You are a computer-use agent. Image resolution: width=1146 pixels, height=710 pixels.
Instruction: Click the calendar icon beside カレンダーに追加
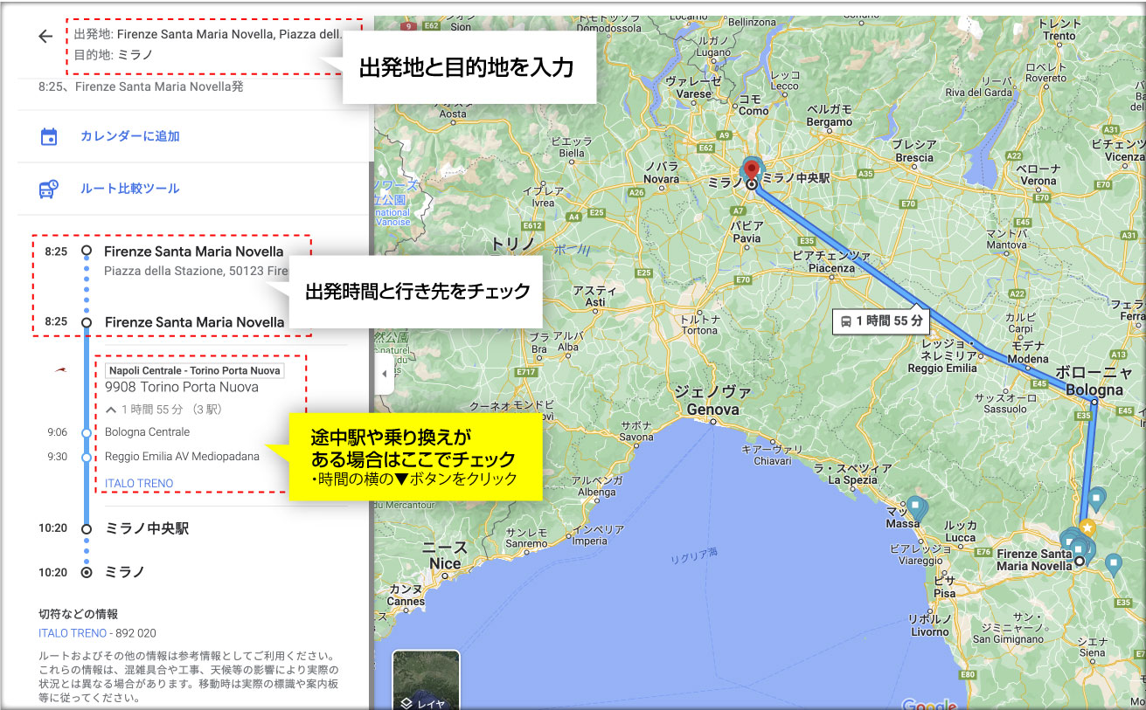(x=49, y=136)
